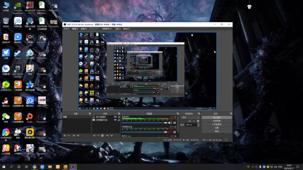Add a new source with plus icon

coord(94,136)
